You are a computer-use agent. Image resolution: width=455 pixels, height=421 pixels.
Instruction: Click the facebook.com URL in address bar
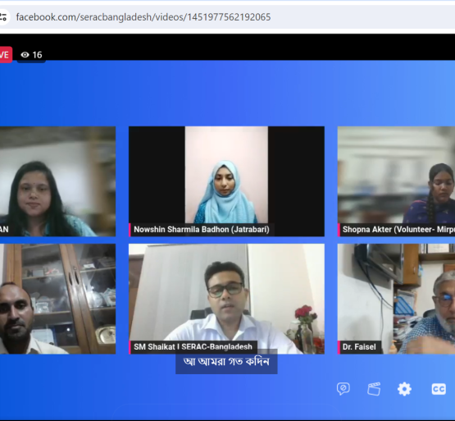coord(143,17)
